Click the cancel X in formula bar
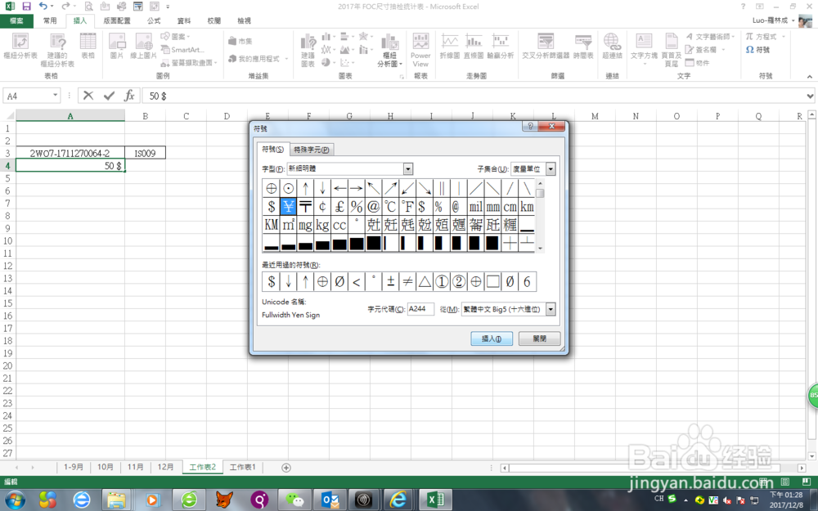 [88, 96]
